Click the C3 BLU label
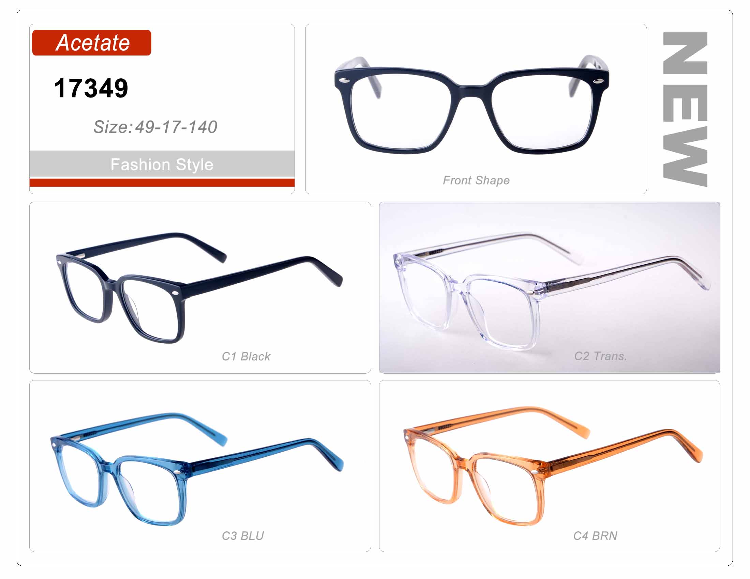750x579 pixels. (x=243, y=536)
